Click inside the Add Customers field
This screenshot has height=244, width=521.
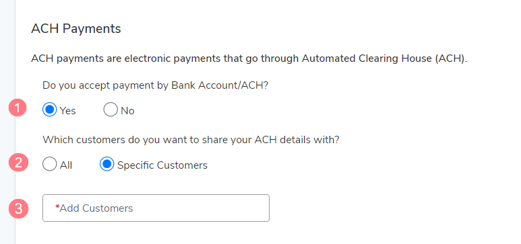pos(156,208)
